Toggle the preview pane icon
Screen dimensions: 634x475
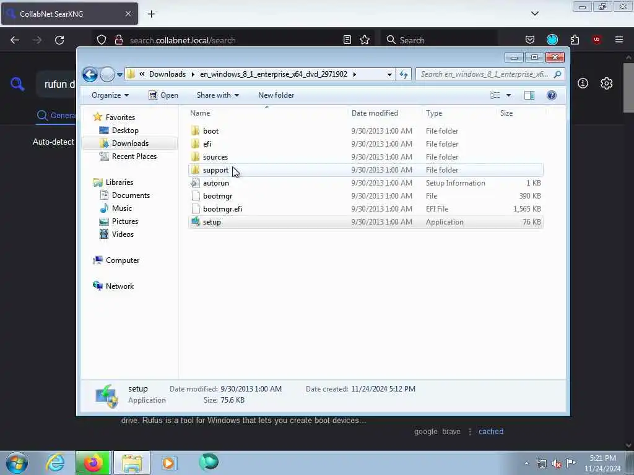tap(529, 95)
